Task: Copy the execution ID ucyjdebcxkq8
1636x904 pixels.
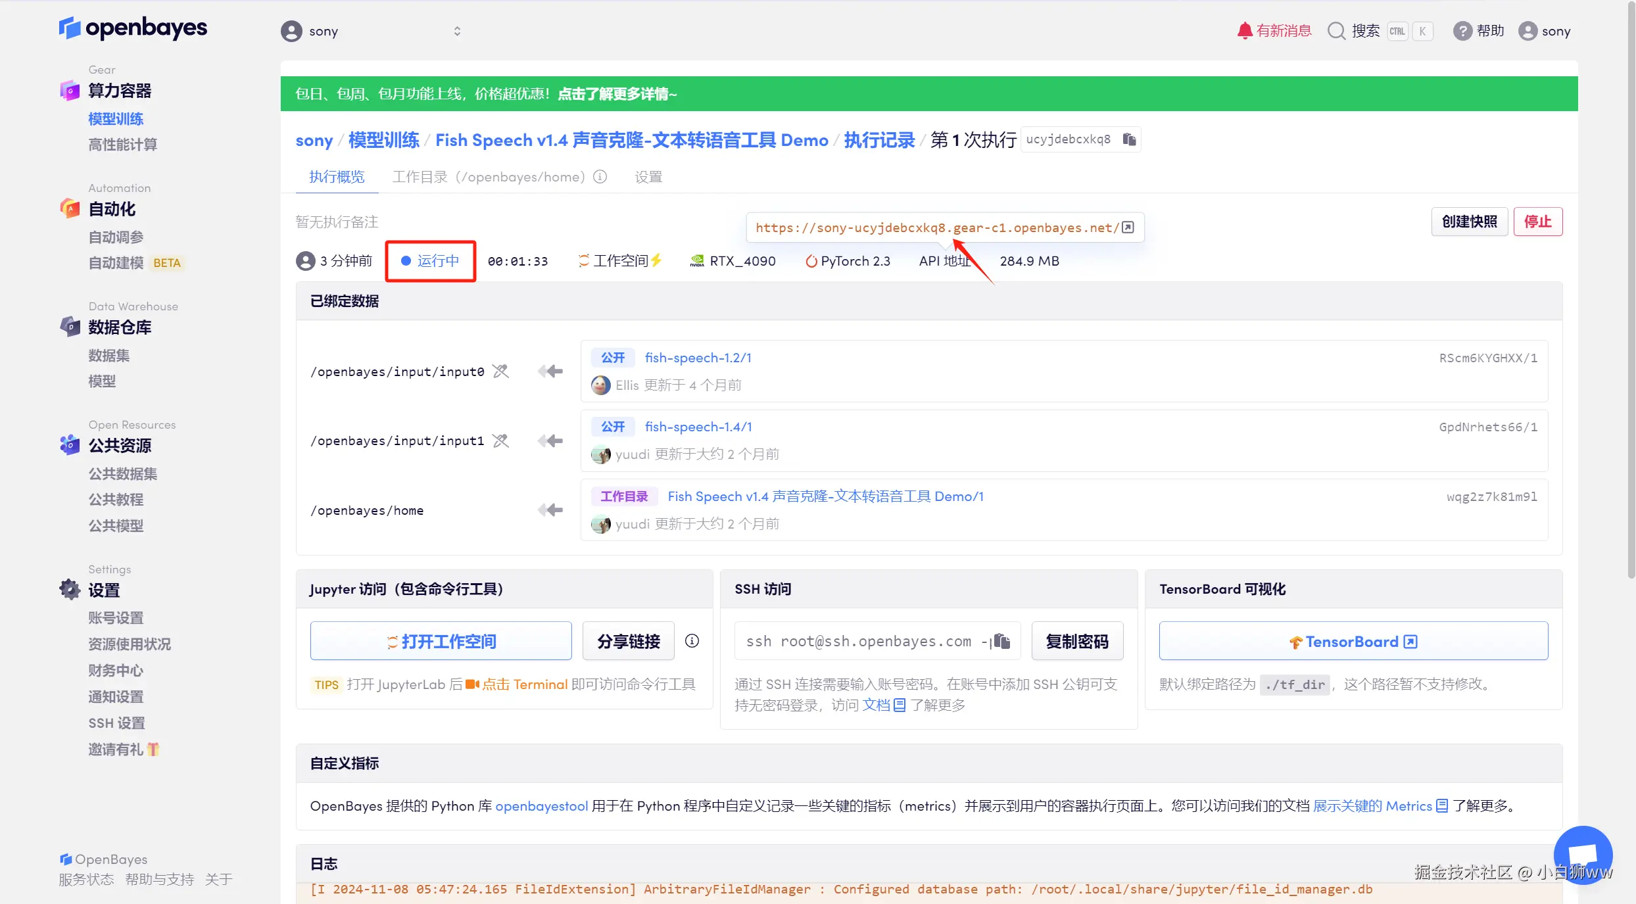Action: pyautogui.click(x=1129, y=139)
